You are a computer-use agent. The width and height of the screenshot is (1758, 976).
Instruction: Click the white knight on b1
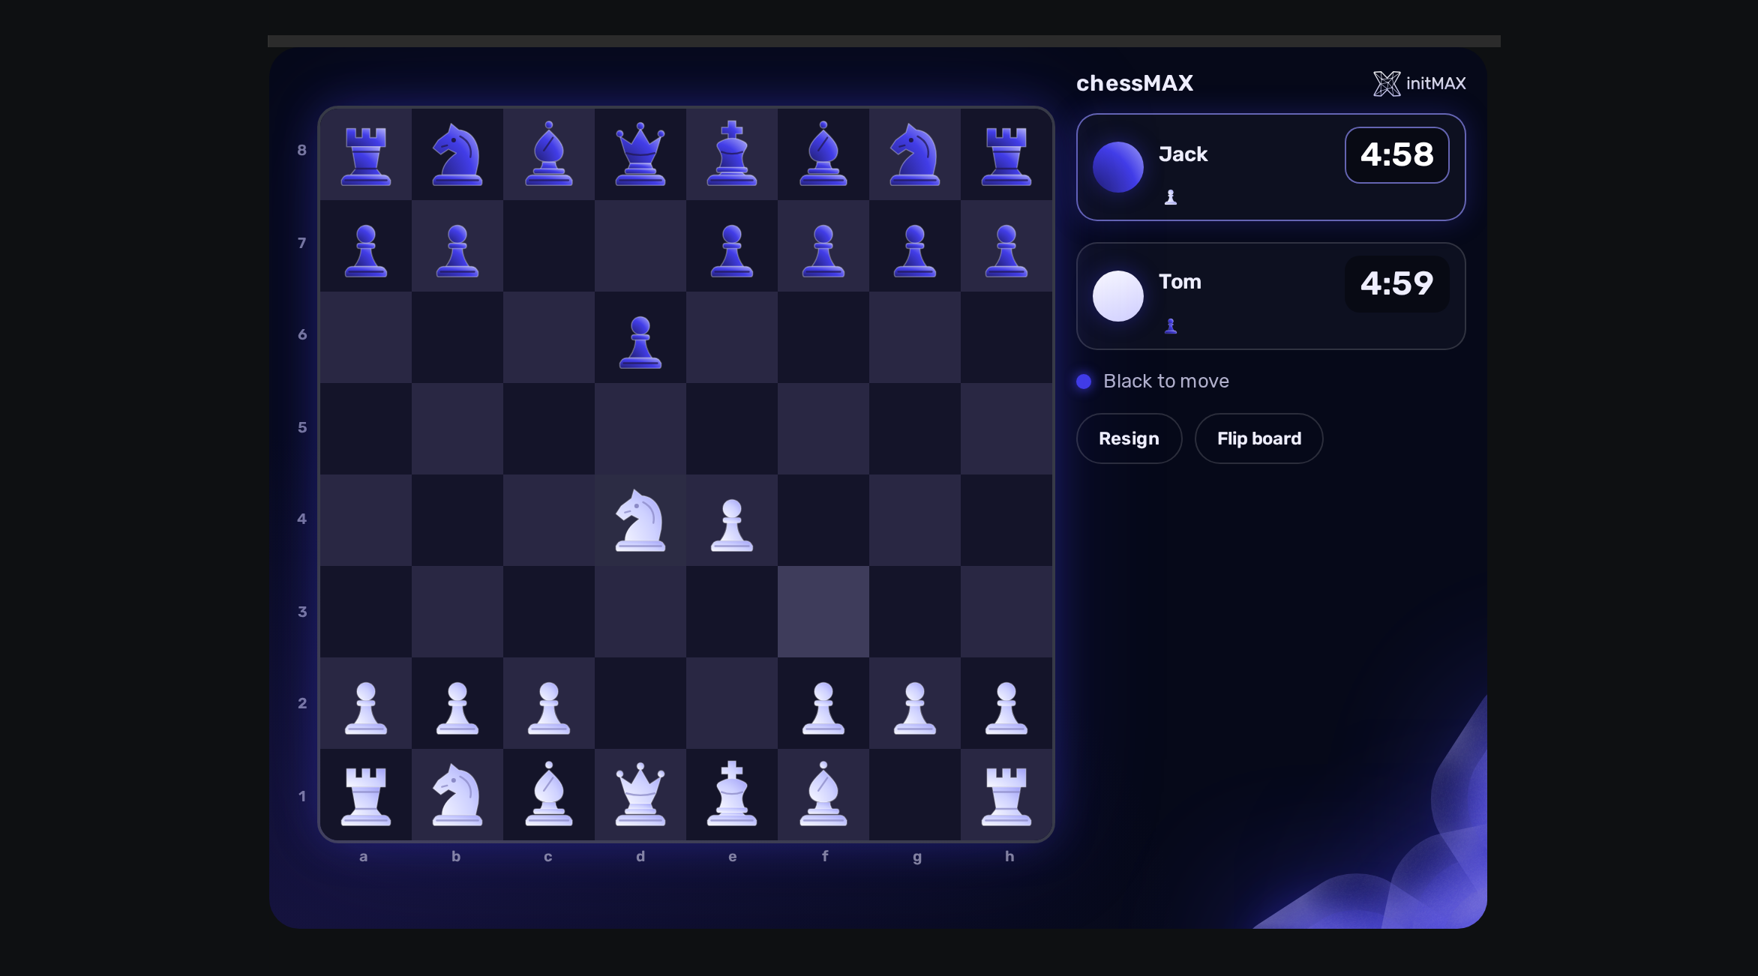[x=457, y=795]
